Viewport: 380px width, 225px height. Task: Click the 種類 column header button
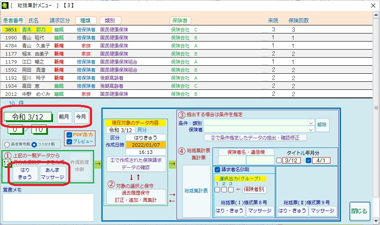pos(86,21)
